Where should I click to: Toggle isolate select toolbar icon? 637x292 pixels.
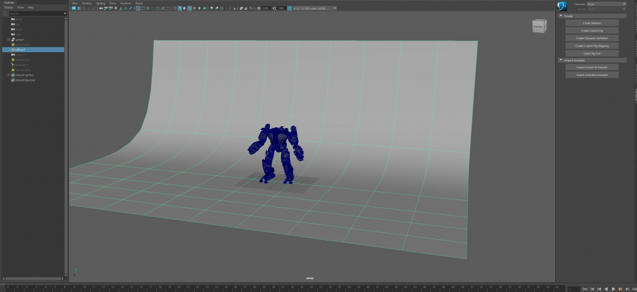click(x=234, y=8)
